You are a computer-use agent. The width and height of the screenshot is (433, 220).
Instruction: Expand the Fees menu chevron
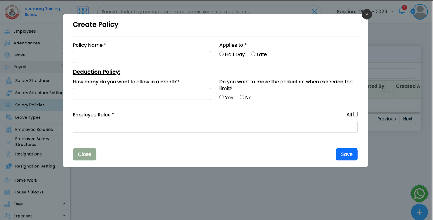coord(64,204)
